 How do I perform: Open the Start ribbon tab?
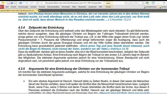[x=7, y=7]
